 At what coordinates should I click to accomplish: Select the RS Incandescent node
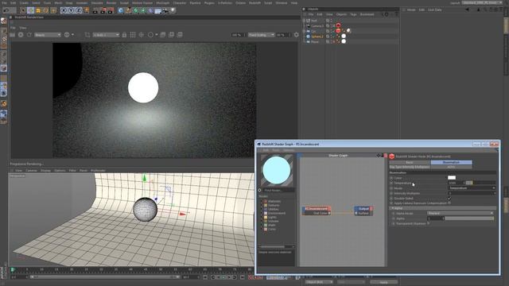coord(317,211)
